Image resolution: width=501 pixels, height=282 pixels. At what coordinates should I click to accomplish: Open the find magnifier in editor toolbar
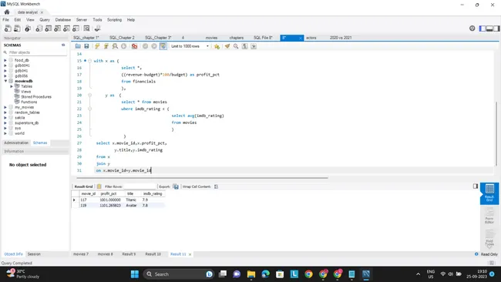pyautogui.click(x=236, y=46)
